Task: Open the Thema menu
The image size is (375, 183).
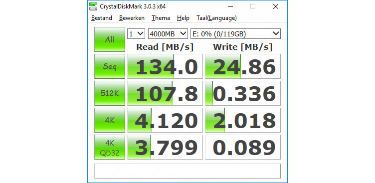Action: click(x=161, y=18)
